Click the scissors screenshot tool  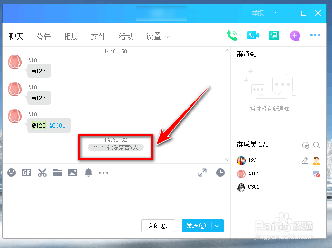(42, 173)
